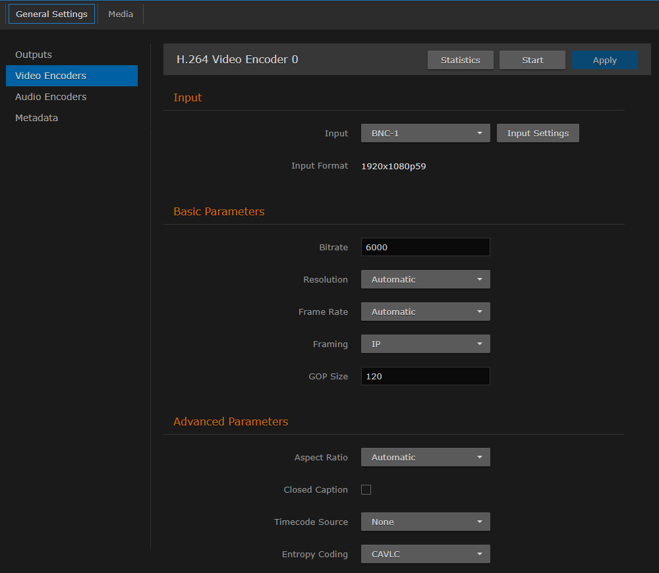
Task: Open Input Settings for BNC-1
Action: 538,133
